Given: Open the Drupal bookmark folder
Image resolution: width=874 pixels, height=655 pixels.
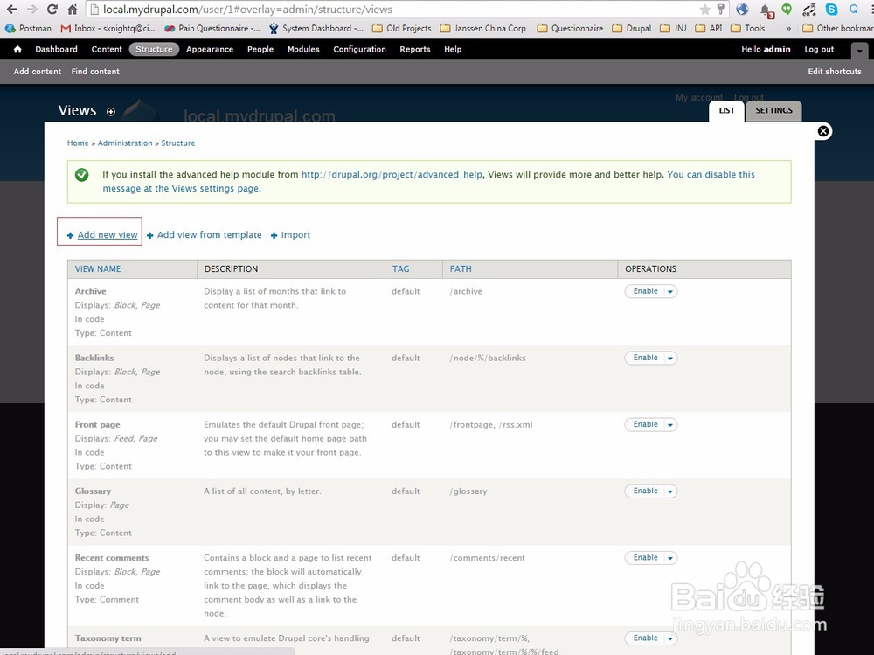Looking at the screenshot, I should point(632,28).
